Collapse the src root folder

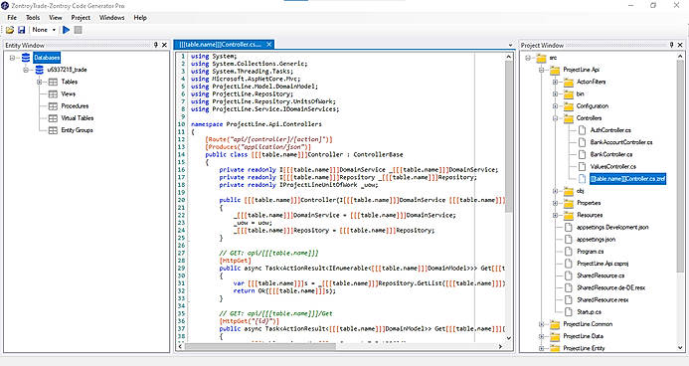pos(528,58)
